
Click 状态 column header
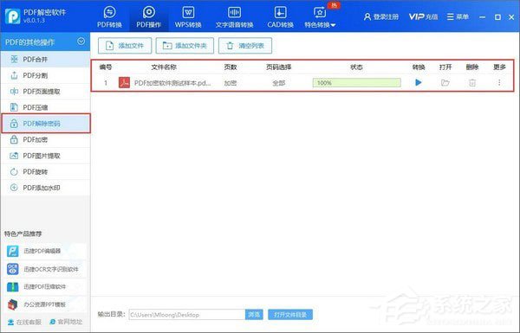(x=356, y=67)
